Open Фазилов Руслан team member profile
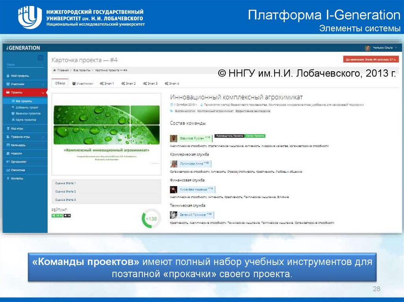The height and width of the screenshot is (302, 404). (193, 138)
